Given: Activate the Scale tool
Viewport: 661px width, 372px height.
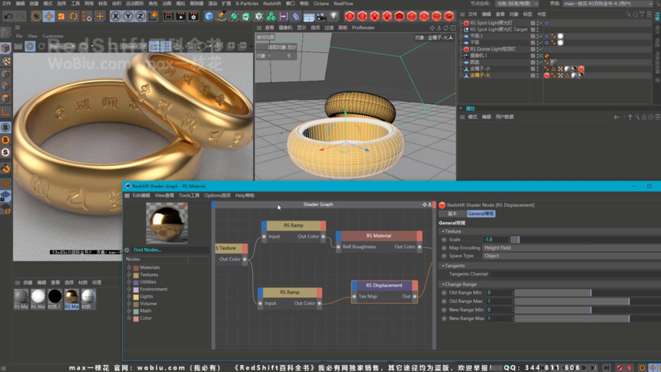Looking at the screenshot, I should click(61, 16).
